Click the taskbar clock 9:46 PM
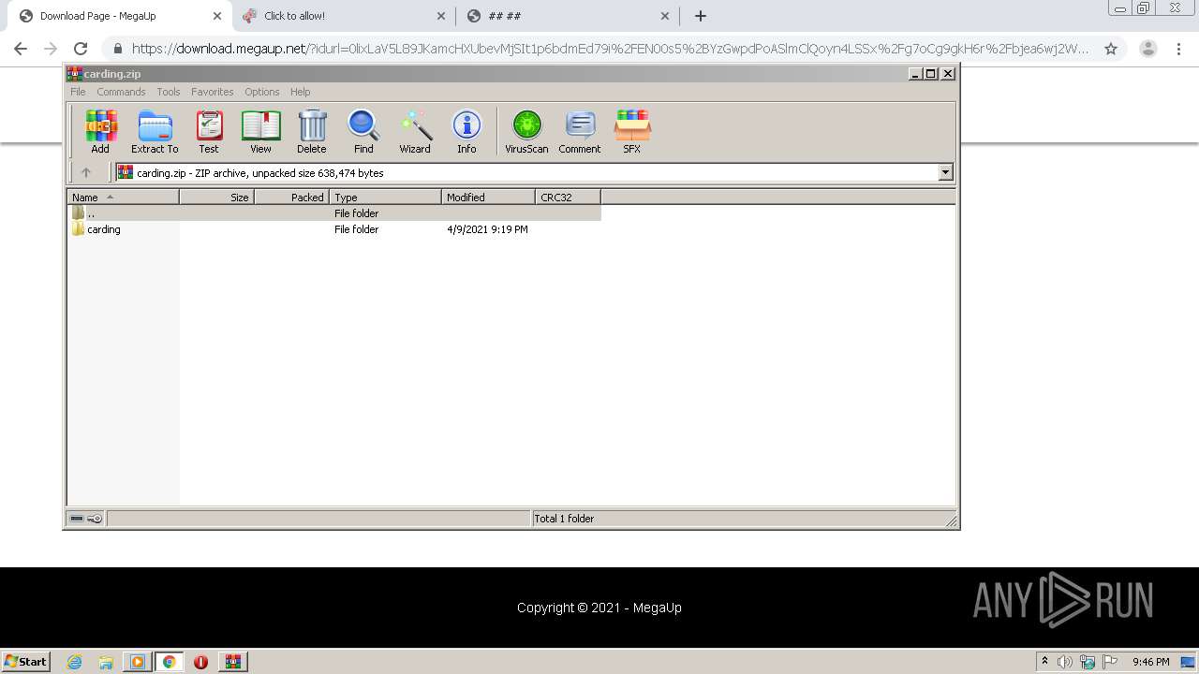Viewport: 1199px width, 674px height. click(x=1151, y=662)
